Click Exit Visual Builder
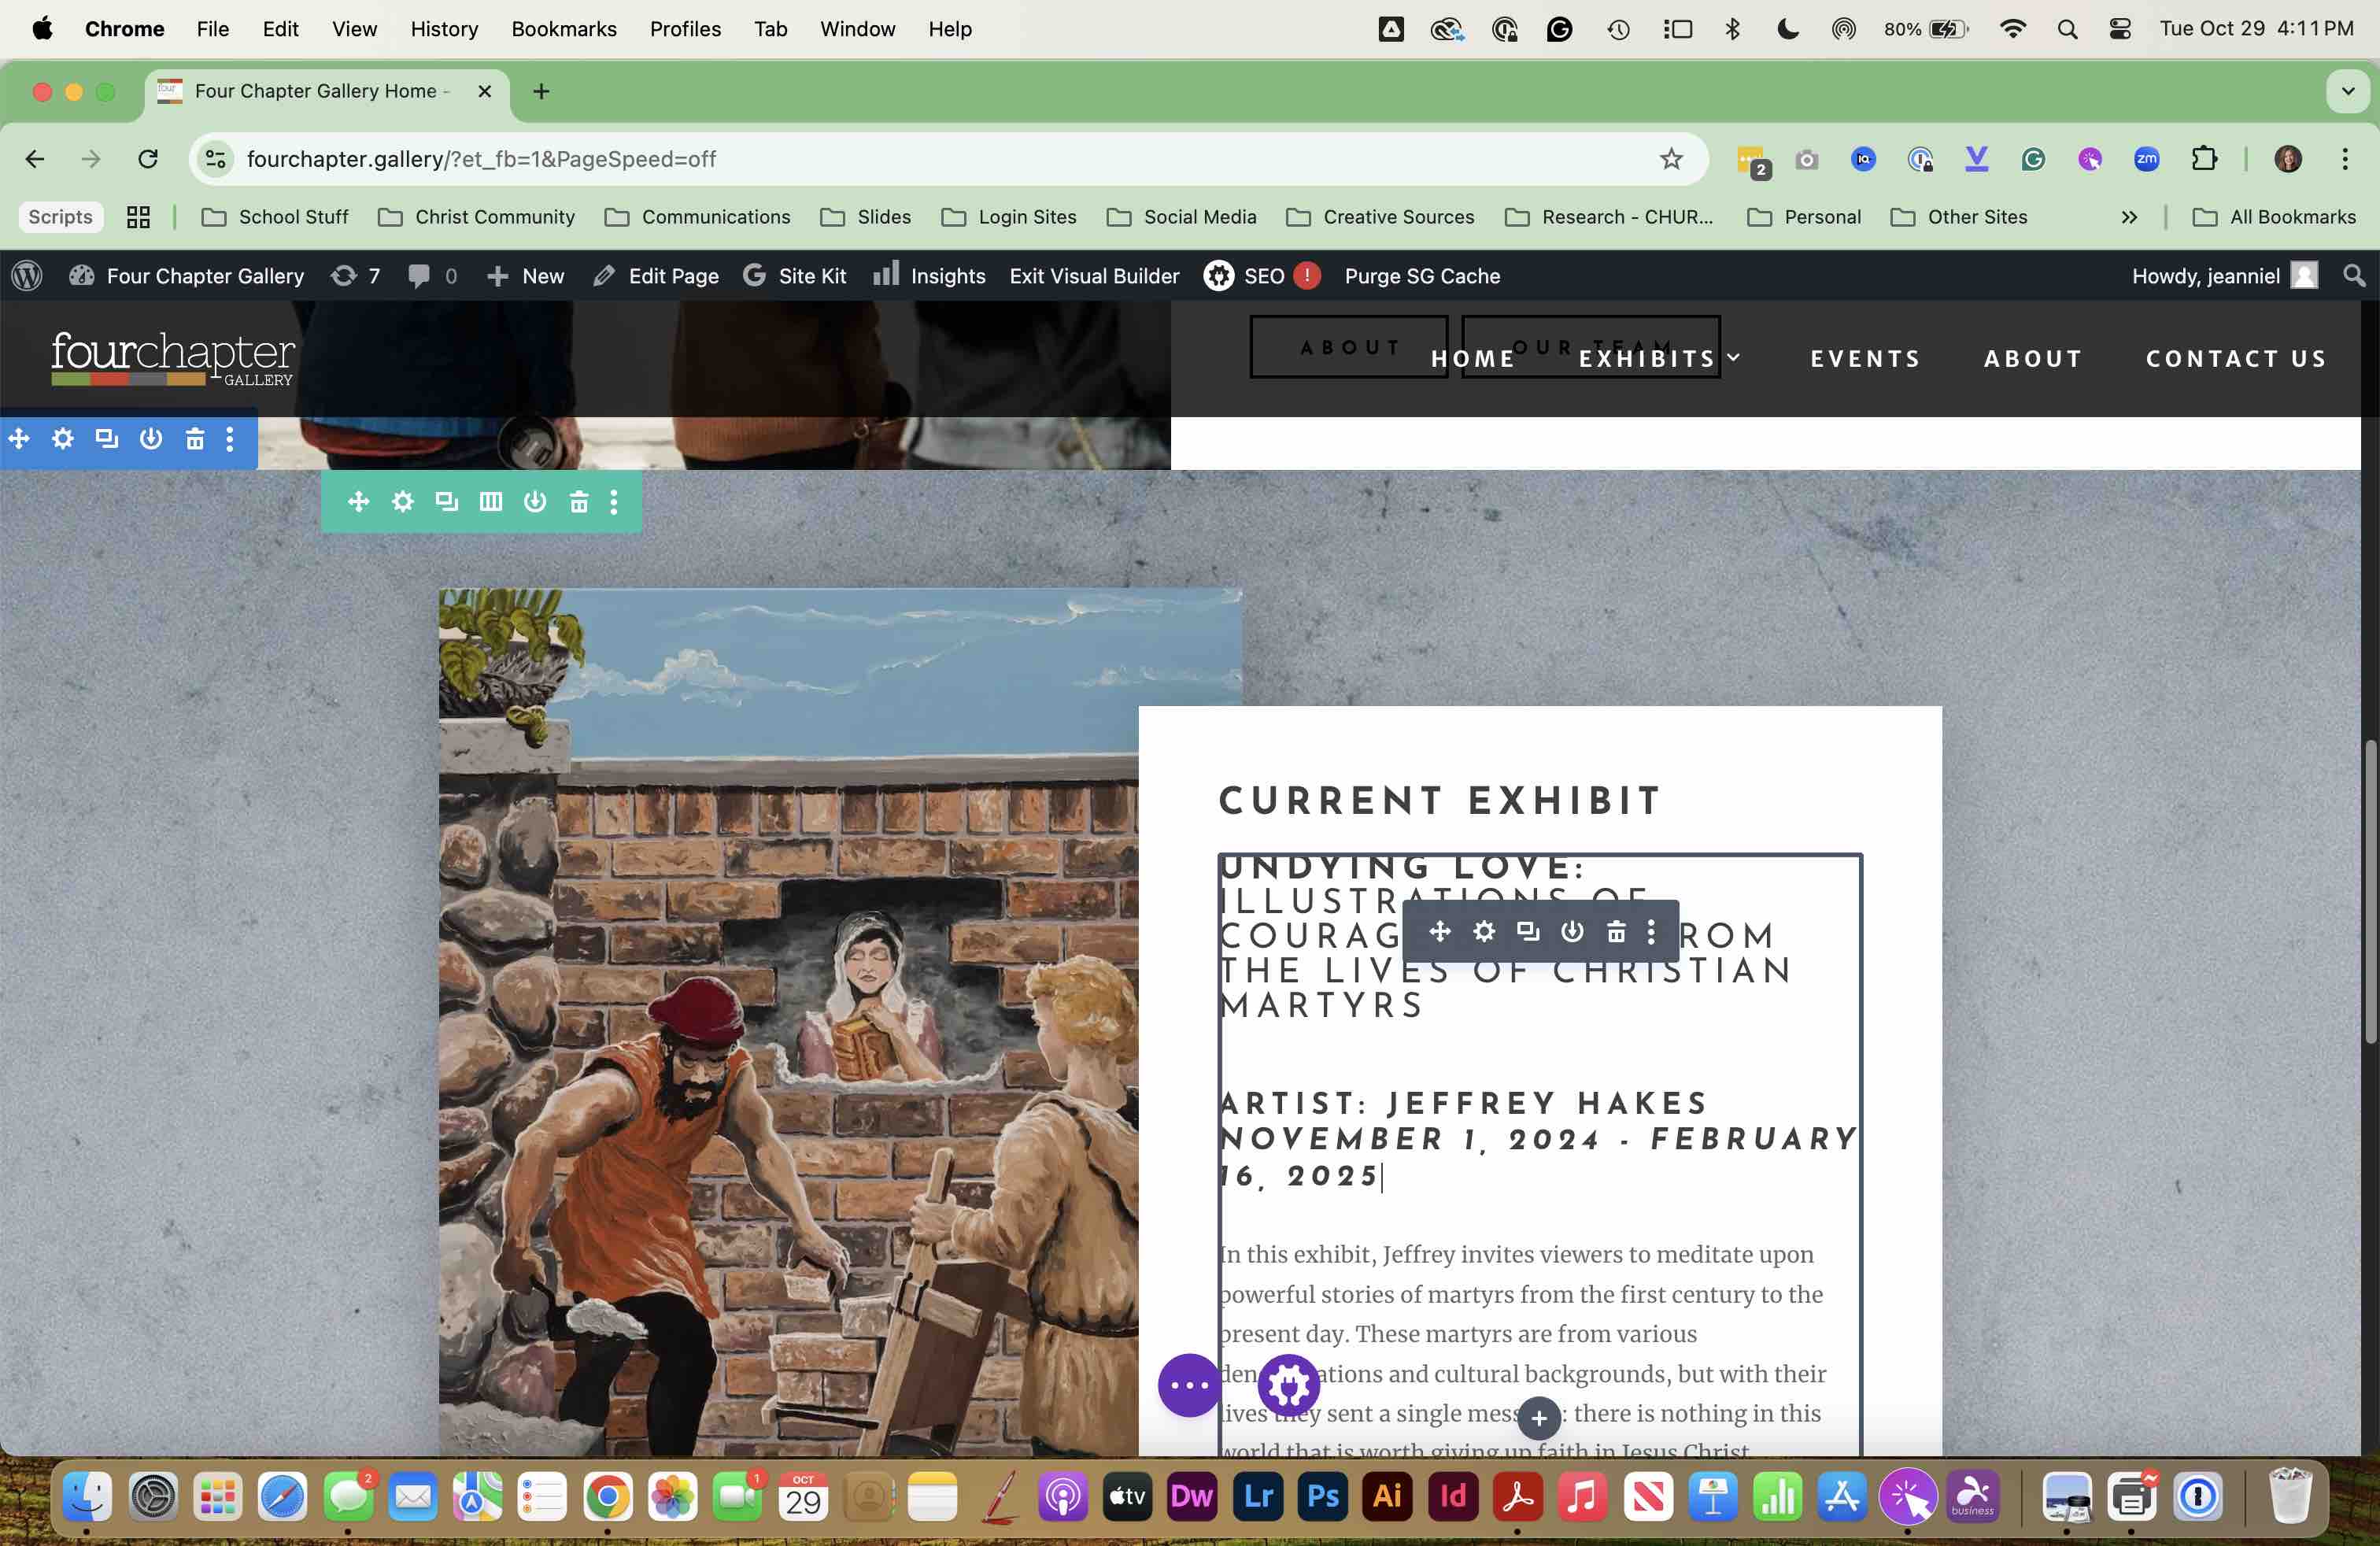This screenshot has height=1546, width=2380. coord(1094,276)
